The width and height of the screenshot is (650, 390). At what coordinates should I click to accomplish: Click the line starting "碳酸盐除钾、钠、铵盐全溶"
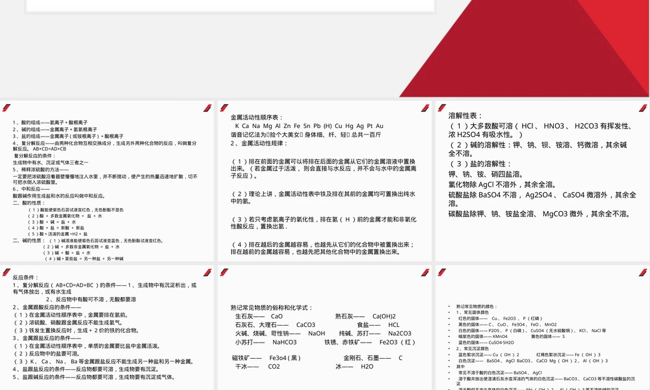540,214
